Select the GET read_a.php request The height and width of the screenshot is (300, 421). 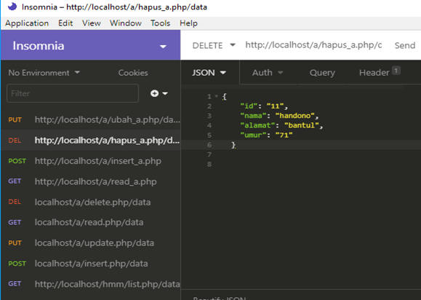pyautogui.click(x=91, y=181)
